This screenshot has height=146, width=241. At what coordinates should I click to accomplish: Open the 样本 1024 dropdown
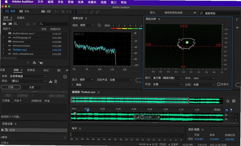[204, 78]
